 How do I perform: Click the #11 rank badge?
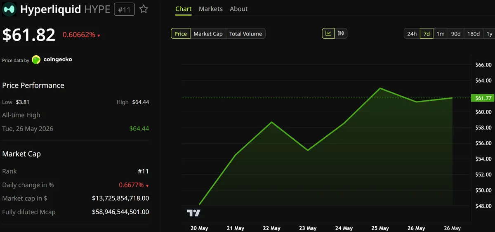[x=124, y=9]
